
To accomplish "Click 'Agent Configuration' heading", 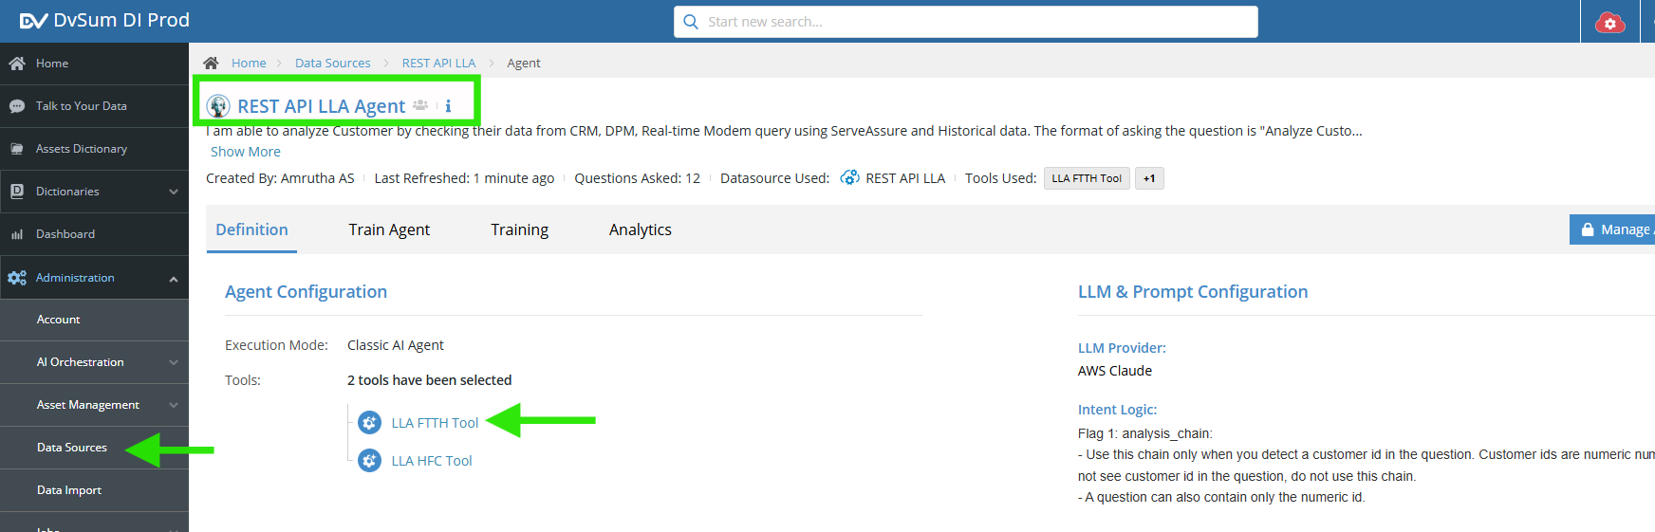I will (306, 292).
